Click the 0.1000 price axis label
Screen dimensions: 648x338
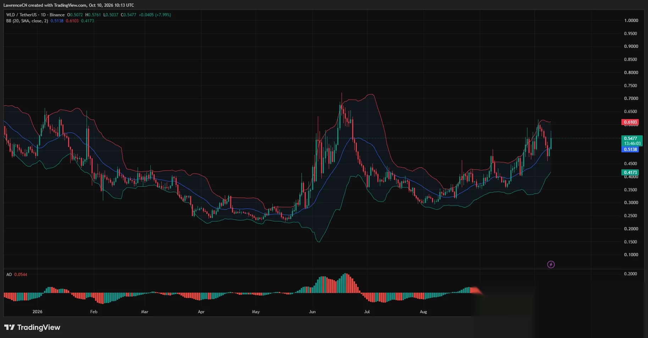pos(631,255)
